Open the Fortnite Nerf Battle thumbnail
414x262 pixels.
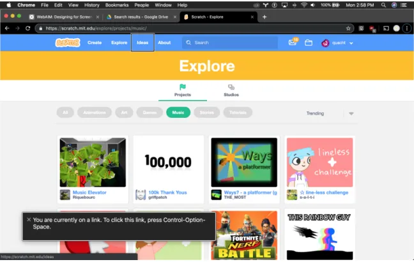tap(244, 235)
